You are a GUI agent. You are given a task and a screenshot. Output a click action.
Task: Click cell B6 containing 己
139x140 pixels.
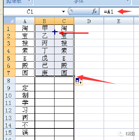click(x=45, y=65)
